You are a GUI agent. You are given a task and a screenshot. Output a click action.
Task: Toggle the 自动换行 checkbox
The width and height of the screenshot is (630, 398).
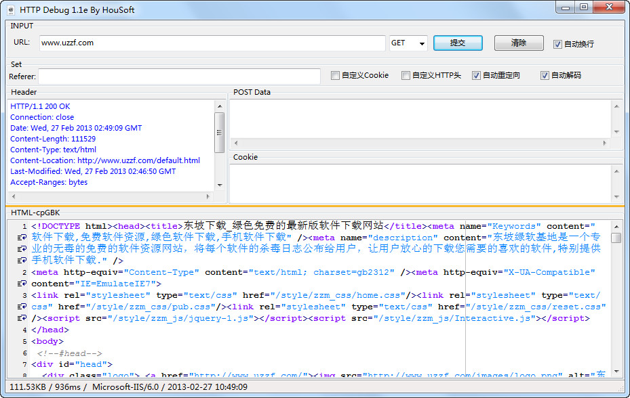[557, 44]
